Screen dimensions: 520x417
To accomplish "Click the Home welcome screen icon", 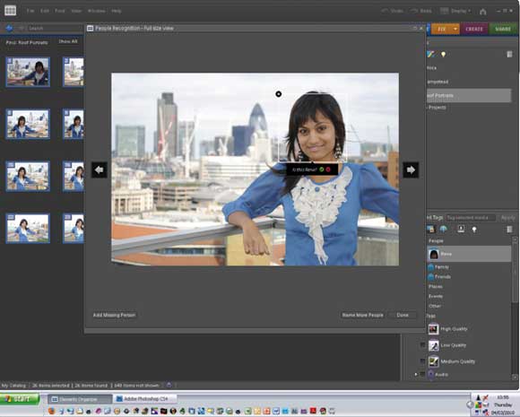I will click(x=483, y=12).
